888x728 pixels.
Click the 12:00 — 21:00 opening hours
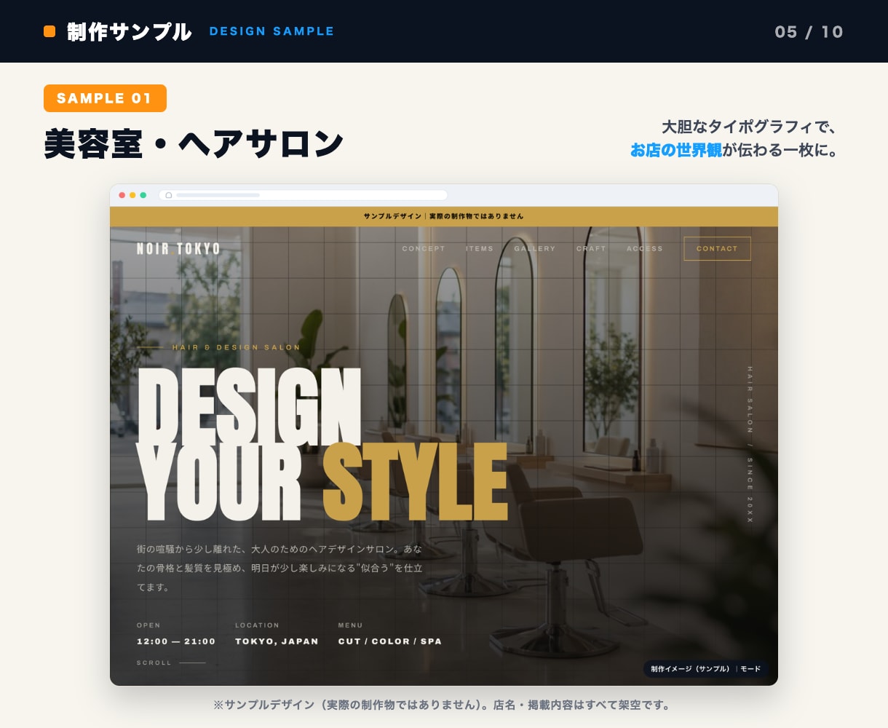176,641
